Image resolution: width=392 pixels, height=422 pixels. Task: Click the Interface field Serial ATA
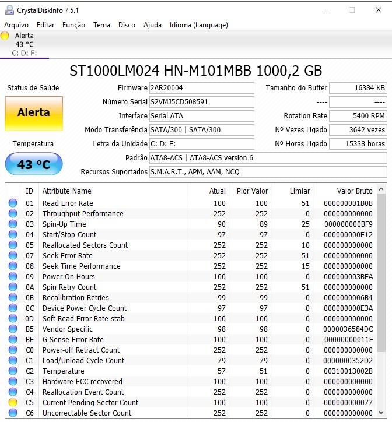click(201, 116)
